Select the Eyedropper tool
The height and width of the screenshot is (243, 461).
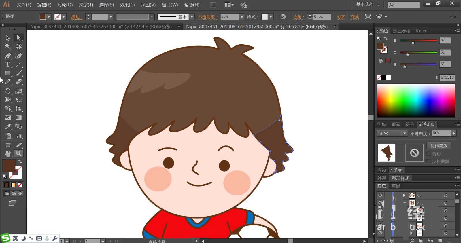click(x=8, y=126)
